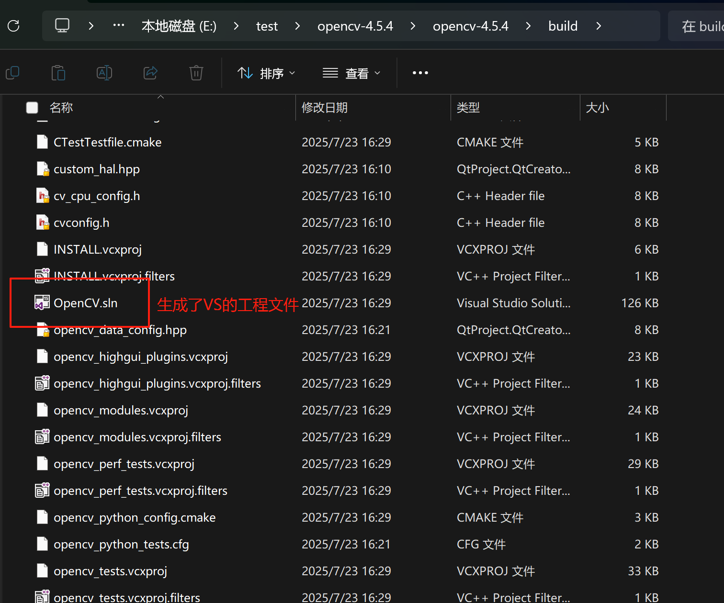Screen dimensions: 724x603
Task: Select the Rename icon
Action: click(104, 73)
